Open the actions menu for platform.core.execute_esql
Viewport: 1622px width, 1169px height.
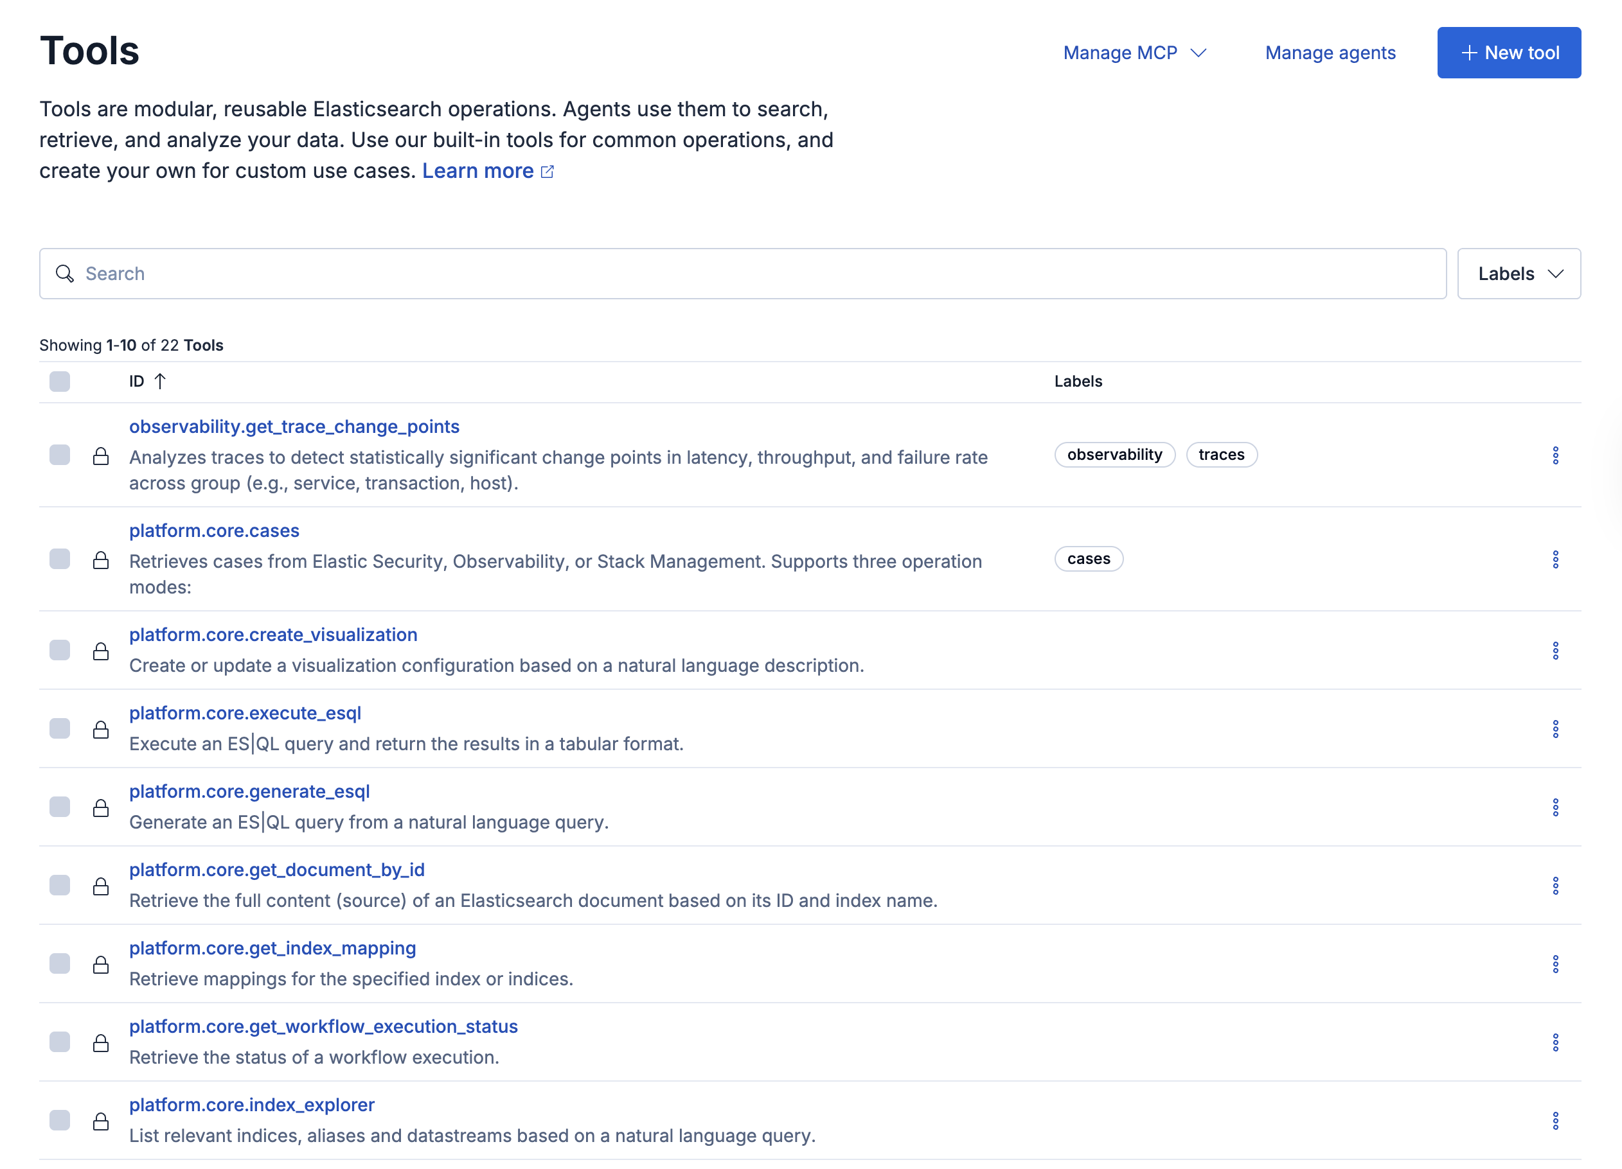tap(1558, 728)
